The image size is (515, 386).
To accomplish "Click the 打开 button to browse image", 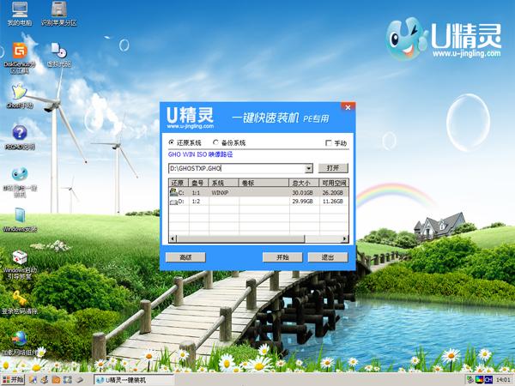I will pyautogui.click(x=333, y=168).
